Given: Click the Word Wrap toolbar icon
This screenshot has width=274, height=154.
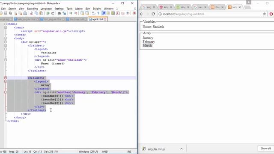Looking at the screenshot, I should [x=94, y=13].
